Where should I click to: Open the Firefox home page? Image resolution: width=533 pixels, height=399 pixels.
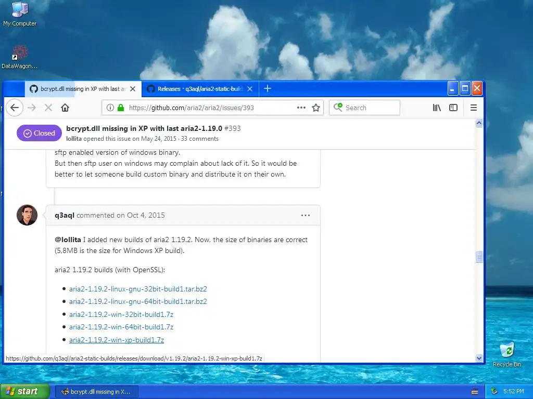point(65,108)
